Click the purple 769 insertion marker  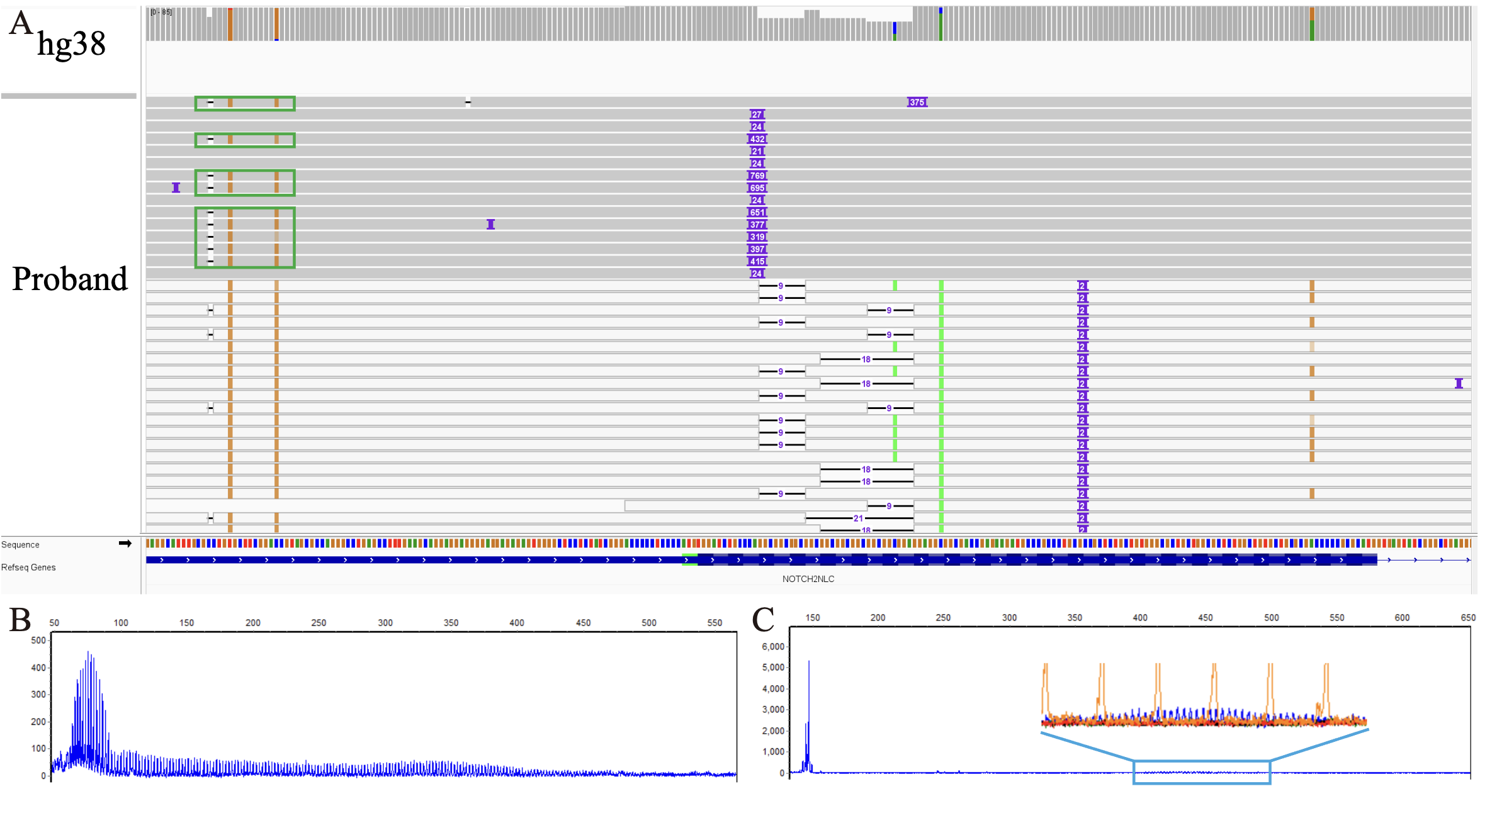pos(757,176)
